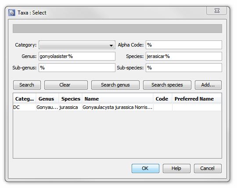Sort by the Preferred Name column header
Image resolution: width=237 pixels, height=188 pixels.
[x=197, y=99]
